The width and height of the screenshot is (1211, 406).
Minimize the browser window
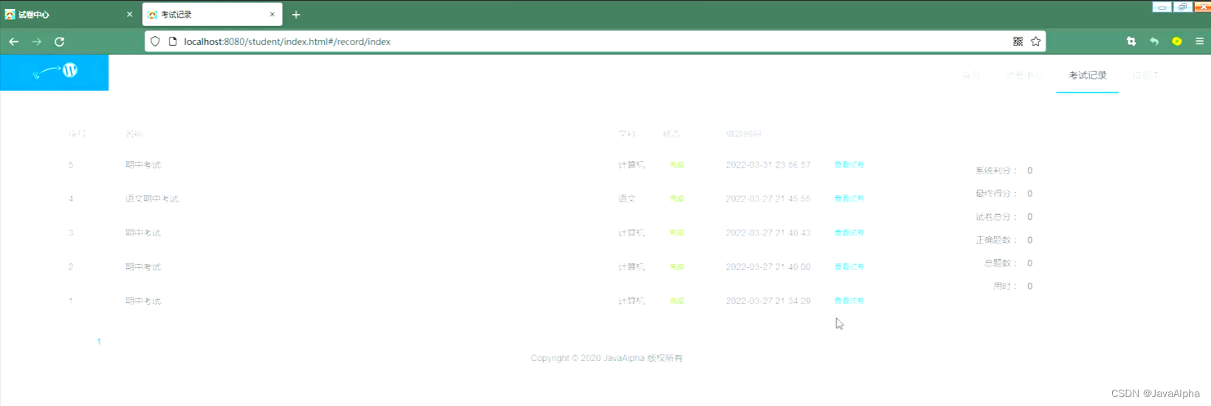point(1162,7)
